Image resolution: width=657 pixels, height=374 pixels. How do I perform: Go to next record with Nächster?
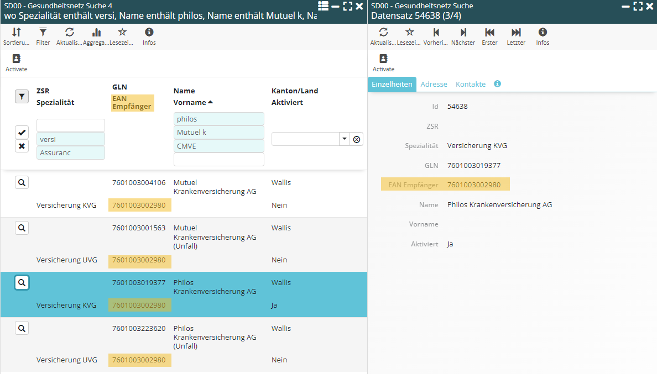[x=463, y=36]
